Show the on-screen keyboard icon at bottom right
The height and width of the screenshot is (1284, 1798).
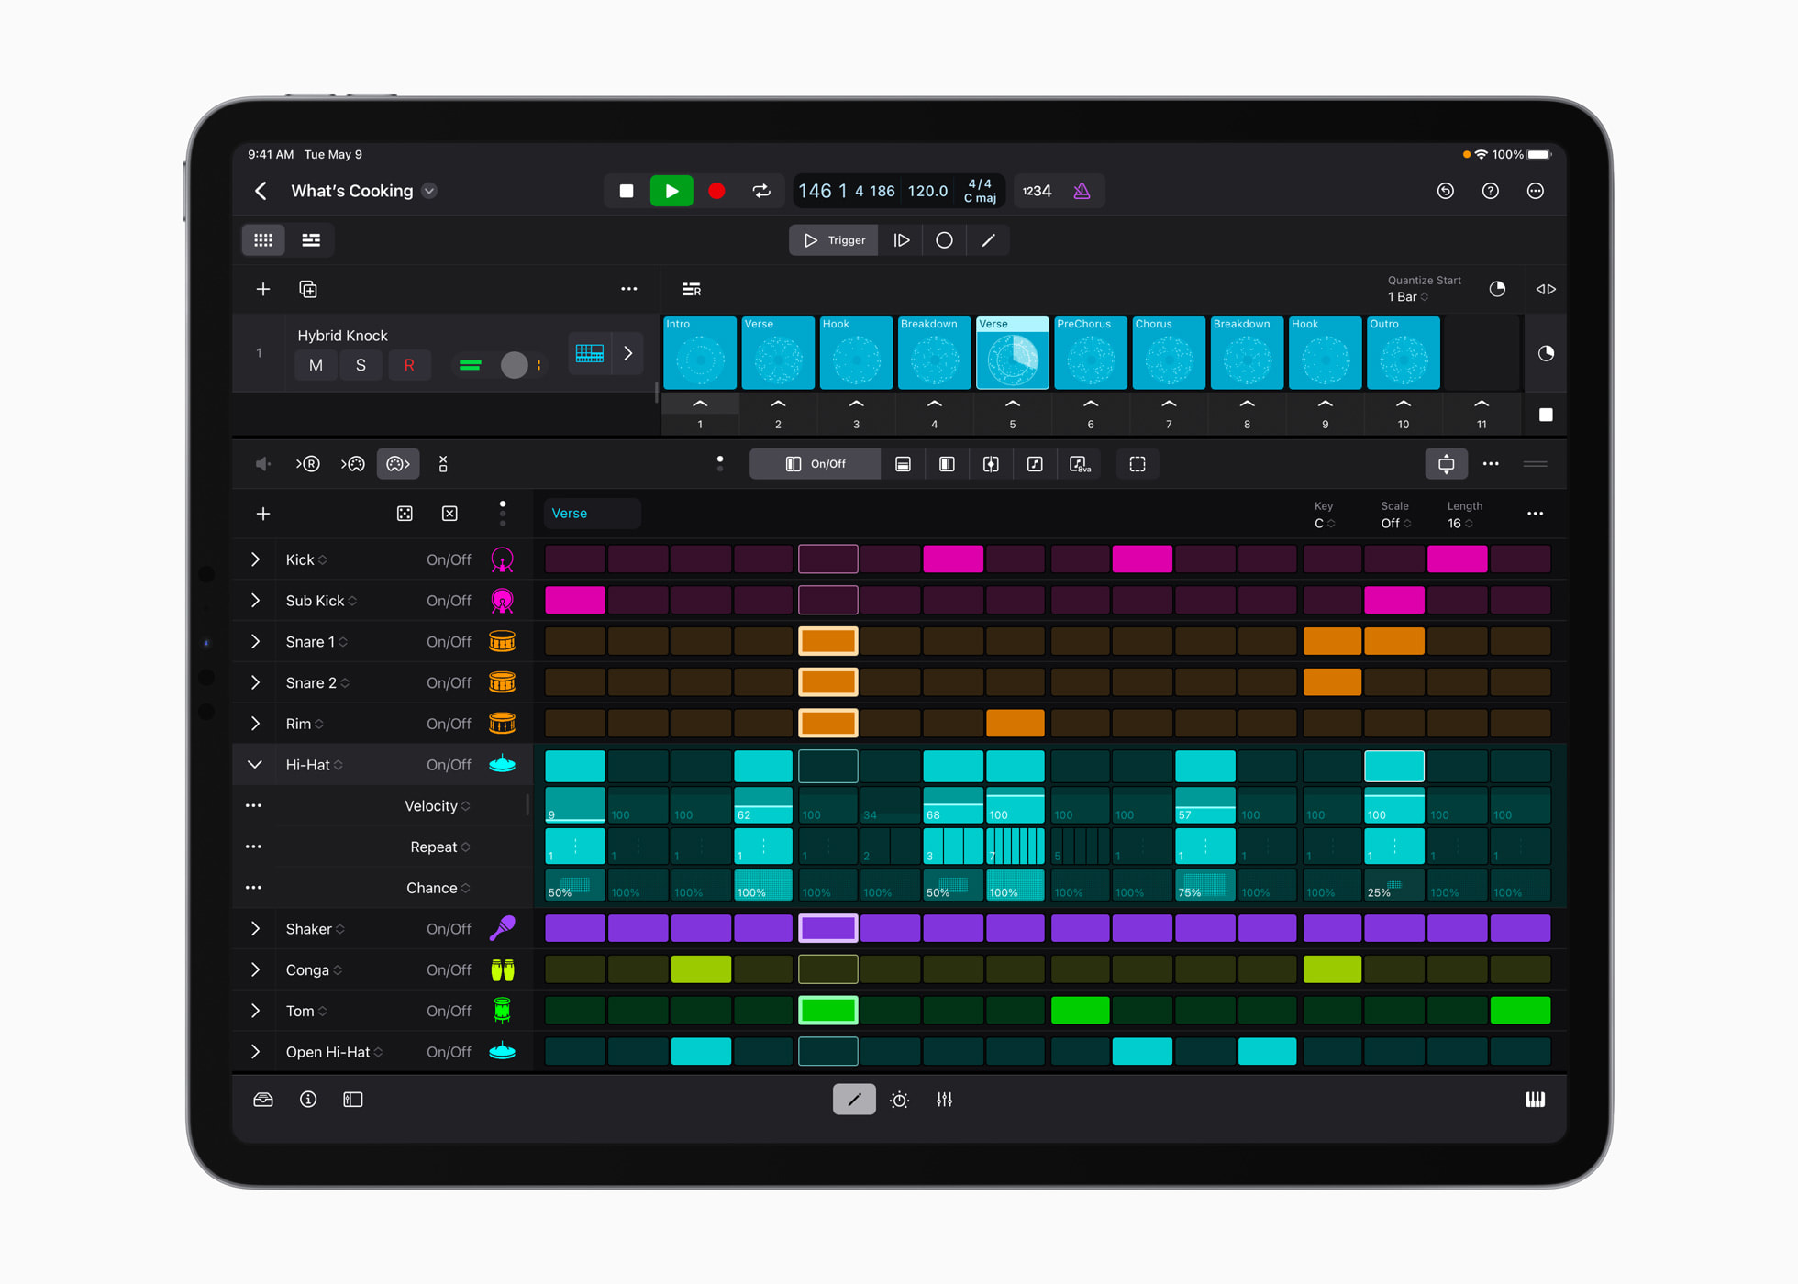[x=1536, y=1099]
